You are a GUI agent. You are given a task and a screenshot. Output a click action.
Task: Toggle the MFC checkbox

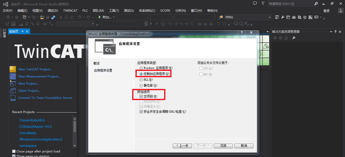pyautogui.click(x=201, y=75)
